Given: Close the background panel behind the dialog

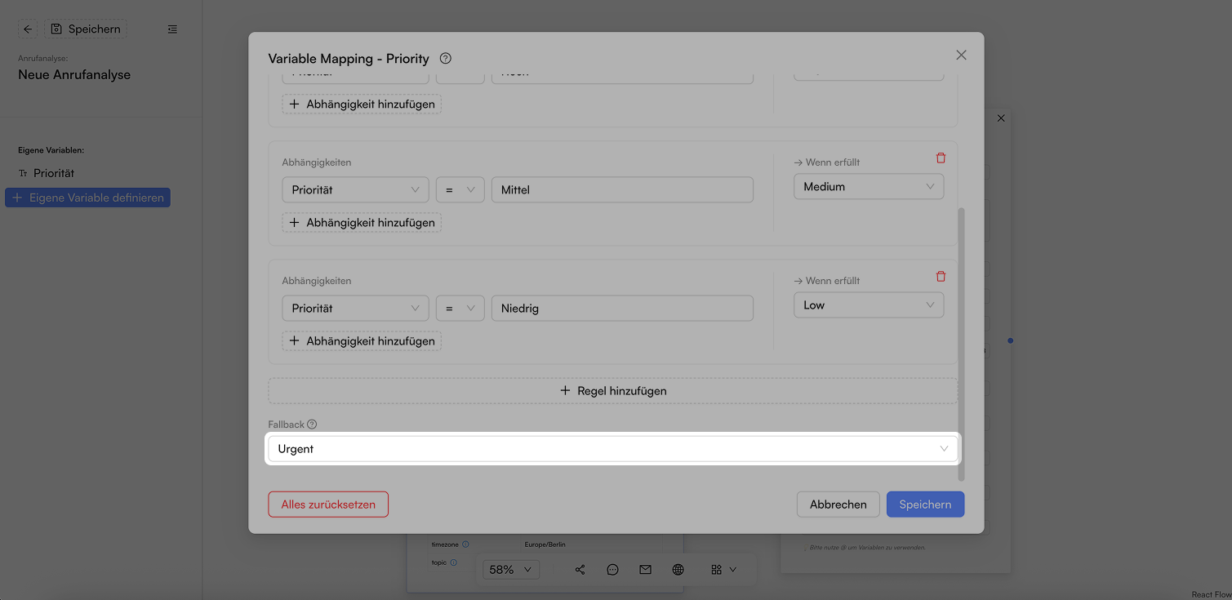Looking at the screenshot, I should (x=1001, y=118).
